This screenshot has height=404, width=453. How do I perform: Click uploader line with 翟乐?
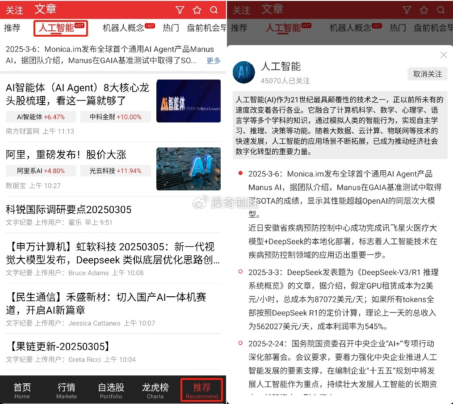click(x=59, y=222)
